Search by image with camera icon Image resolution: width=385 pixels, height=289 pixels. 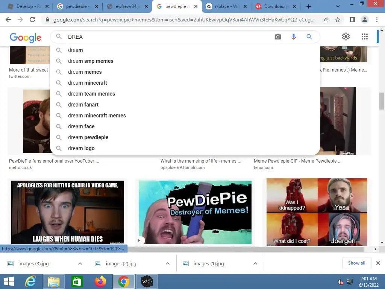point(278,37)
